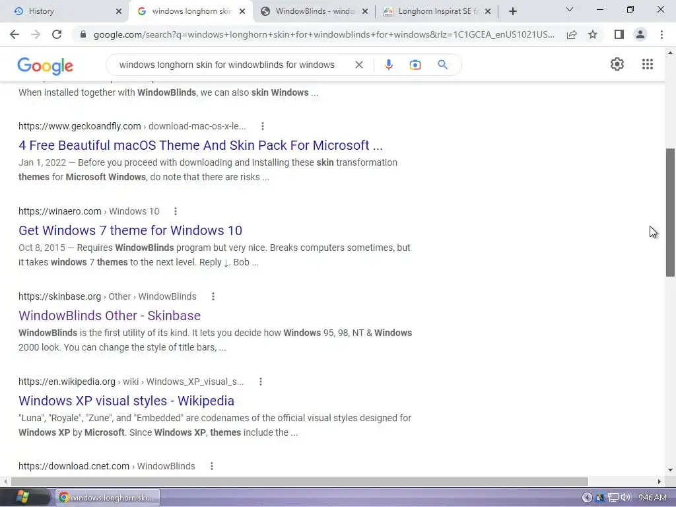Viewport: 676px width, 507px height.
Task: Open Windows XP visual styles Wikipedia link
Action: pos(126,401)
